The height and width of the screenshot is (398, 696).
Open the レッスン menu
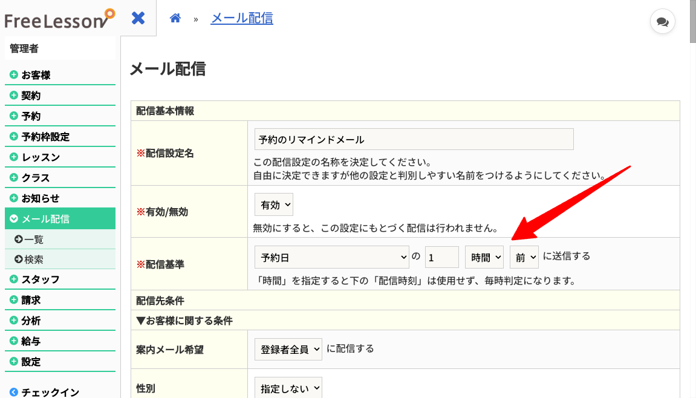(60, 157)
